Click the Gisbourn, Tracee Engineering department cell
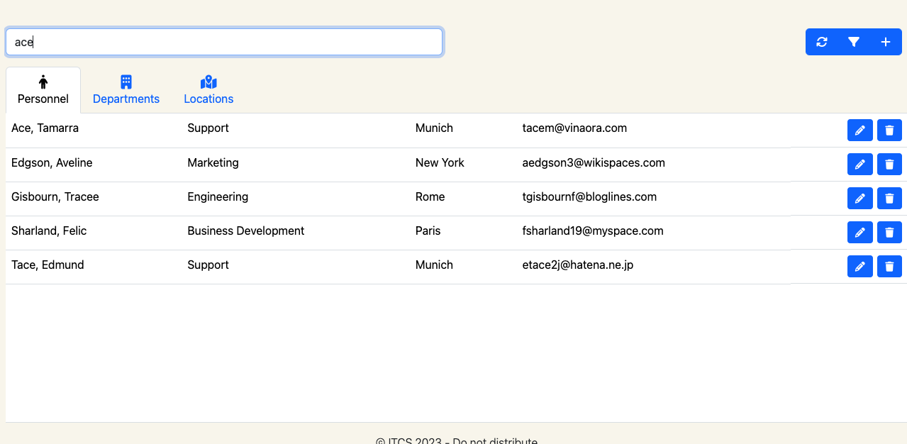Viewport: 907px width, 444px height. click(x=218, y=197)
